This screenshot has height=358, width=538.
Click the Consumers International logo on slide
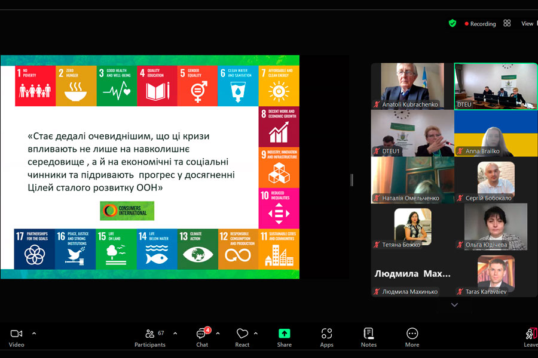pos(127,211)
